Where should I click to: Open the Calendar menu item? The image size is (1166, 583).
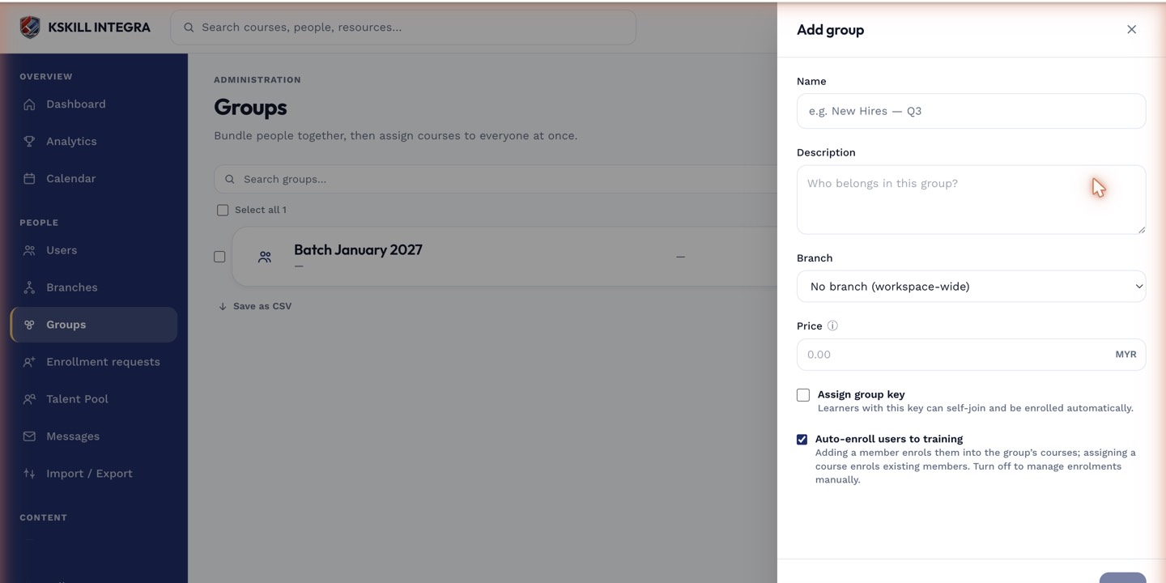(94, 179)
